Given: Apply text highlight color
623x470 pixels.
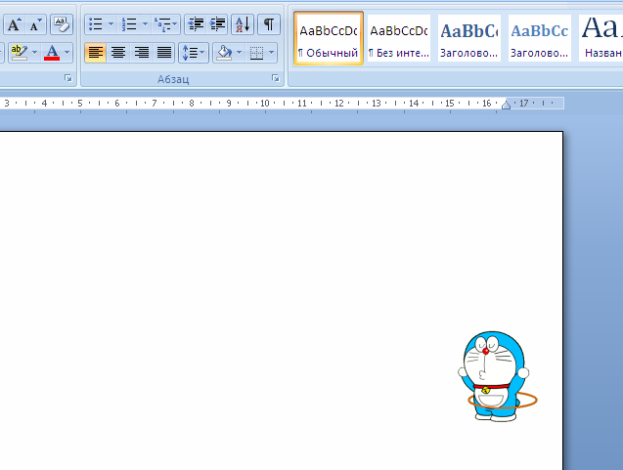Looking at the screenshot, I should [x=20, y=53].
